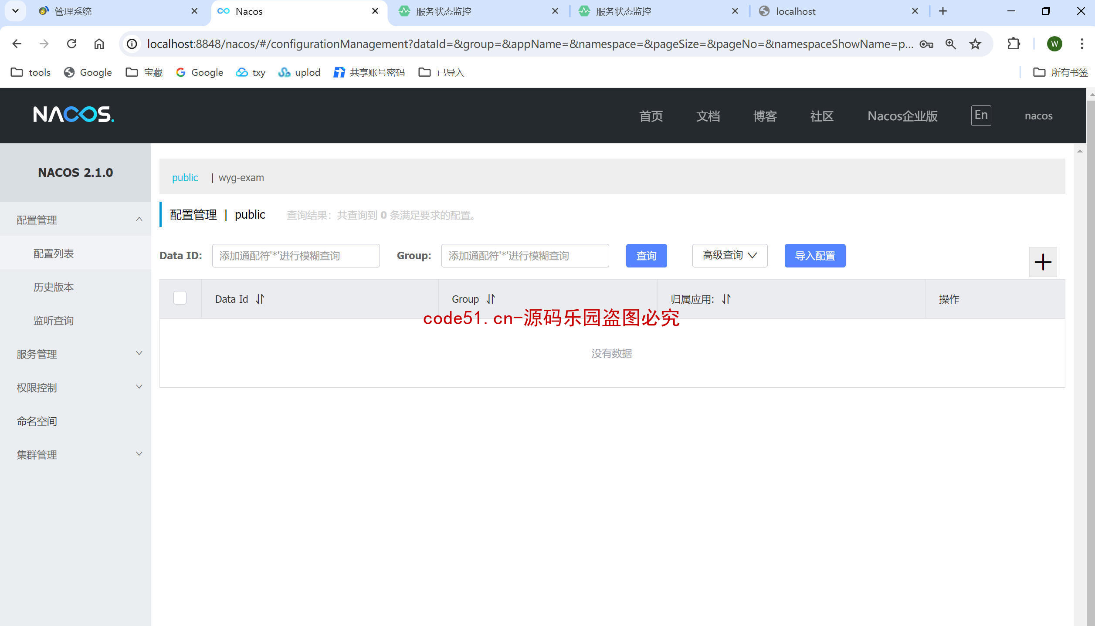The height and width of the screenshot is (626, 1095).
Task: Sort table by 归属应用 column
Action: click(x=726, y=299)
